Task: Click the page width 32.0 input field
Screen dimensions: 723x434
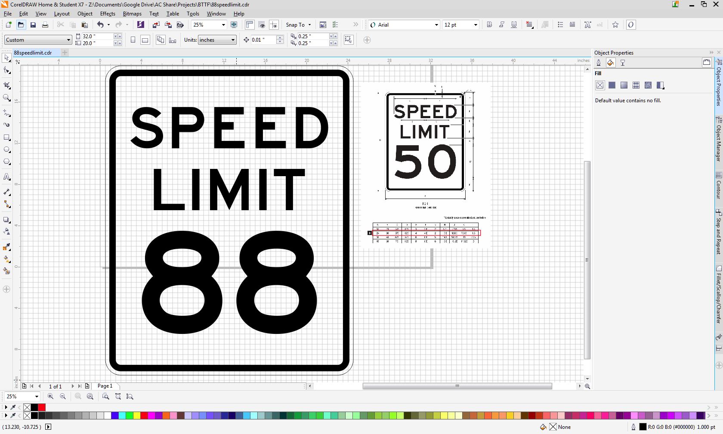Action: [97, 37]
